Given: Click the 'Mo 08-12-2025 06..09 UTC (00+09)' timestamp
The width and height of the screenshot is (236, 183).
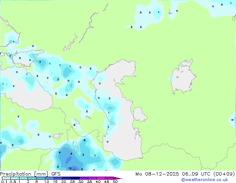Looking at the screenshot, I should [x=185, y=174].
